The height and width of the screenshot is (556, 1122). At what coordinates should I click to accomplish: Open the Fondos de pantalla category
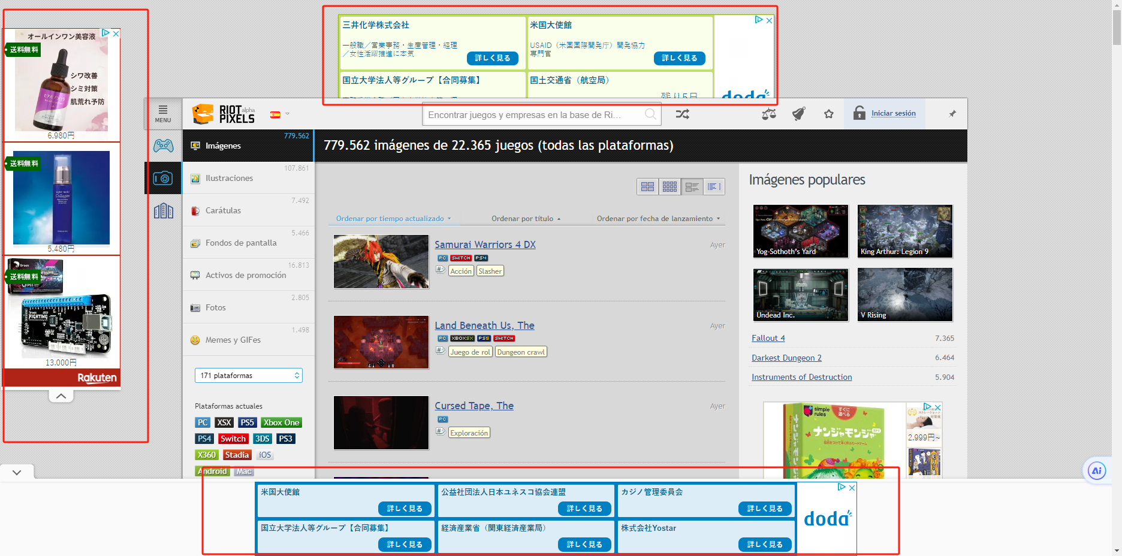pyautogui.click(x=249, y=243)
